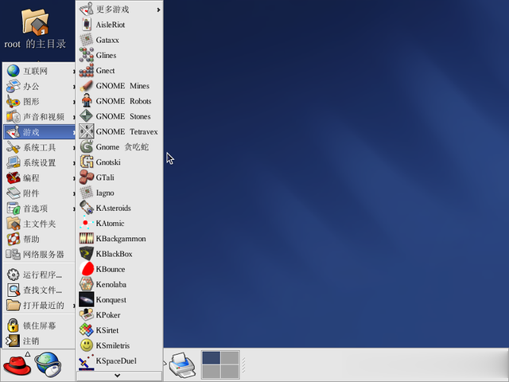Select root 的主目录 desktop folder icon
The image size is (509, 382).
[35, 29]
